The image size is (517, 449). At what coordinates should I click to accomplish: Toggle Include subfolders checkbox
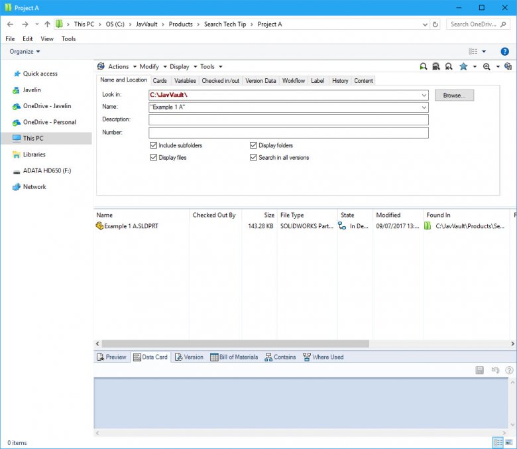153,145
